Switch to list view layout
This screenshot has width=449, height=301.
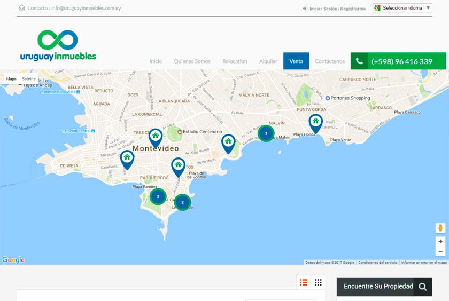(x=304, y=282)
